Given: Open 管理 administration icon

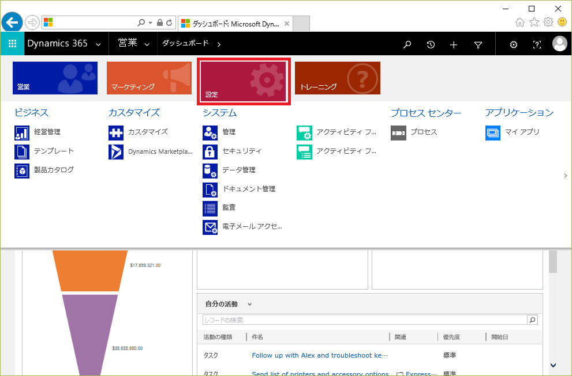Looking at the screenshot, I should (x=210, y=133).
